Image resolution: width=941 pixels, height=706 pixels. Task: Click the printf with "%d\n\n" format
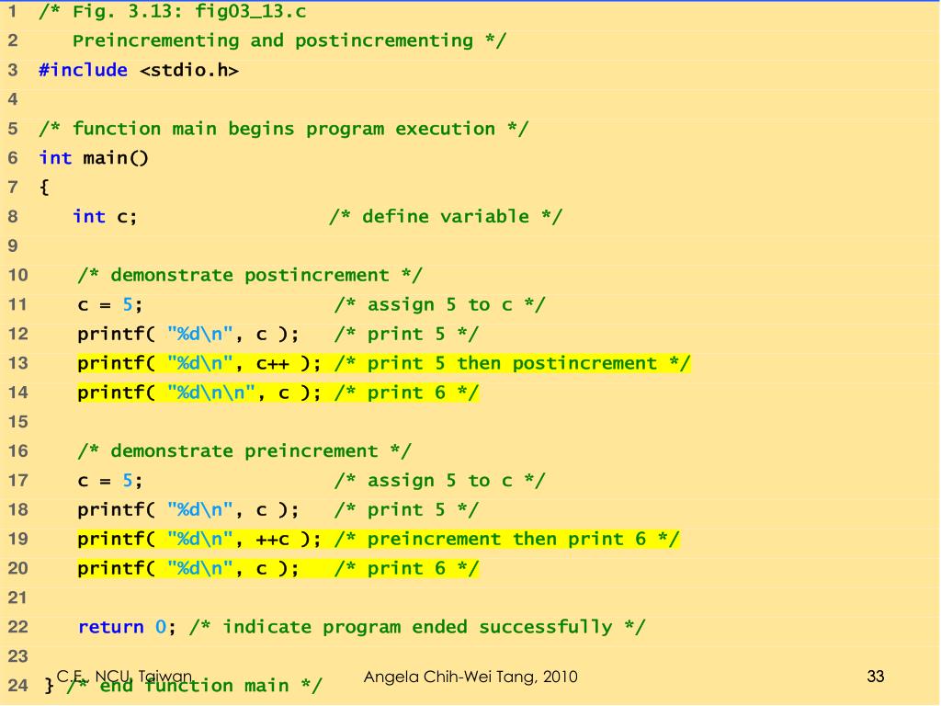coord(199,393)
